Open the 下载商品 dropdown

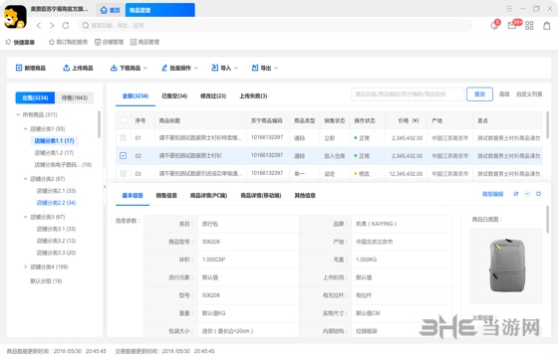[129, 68]
